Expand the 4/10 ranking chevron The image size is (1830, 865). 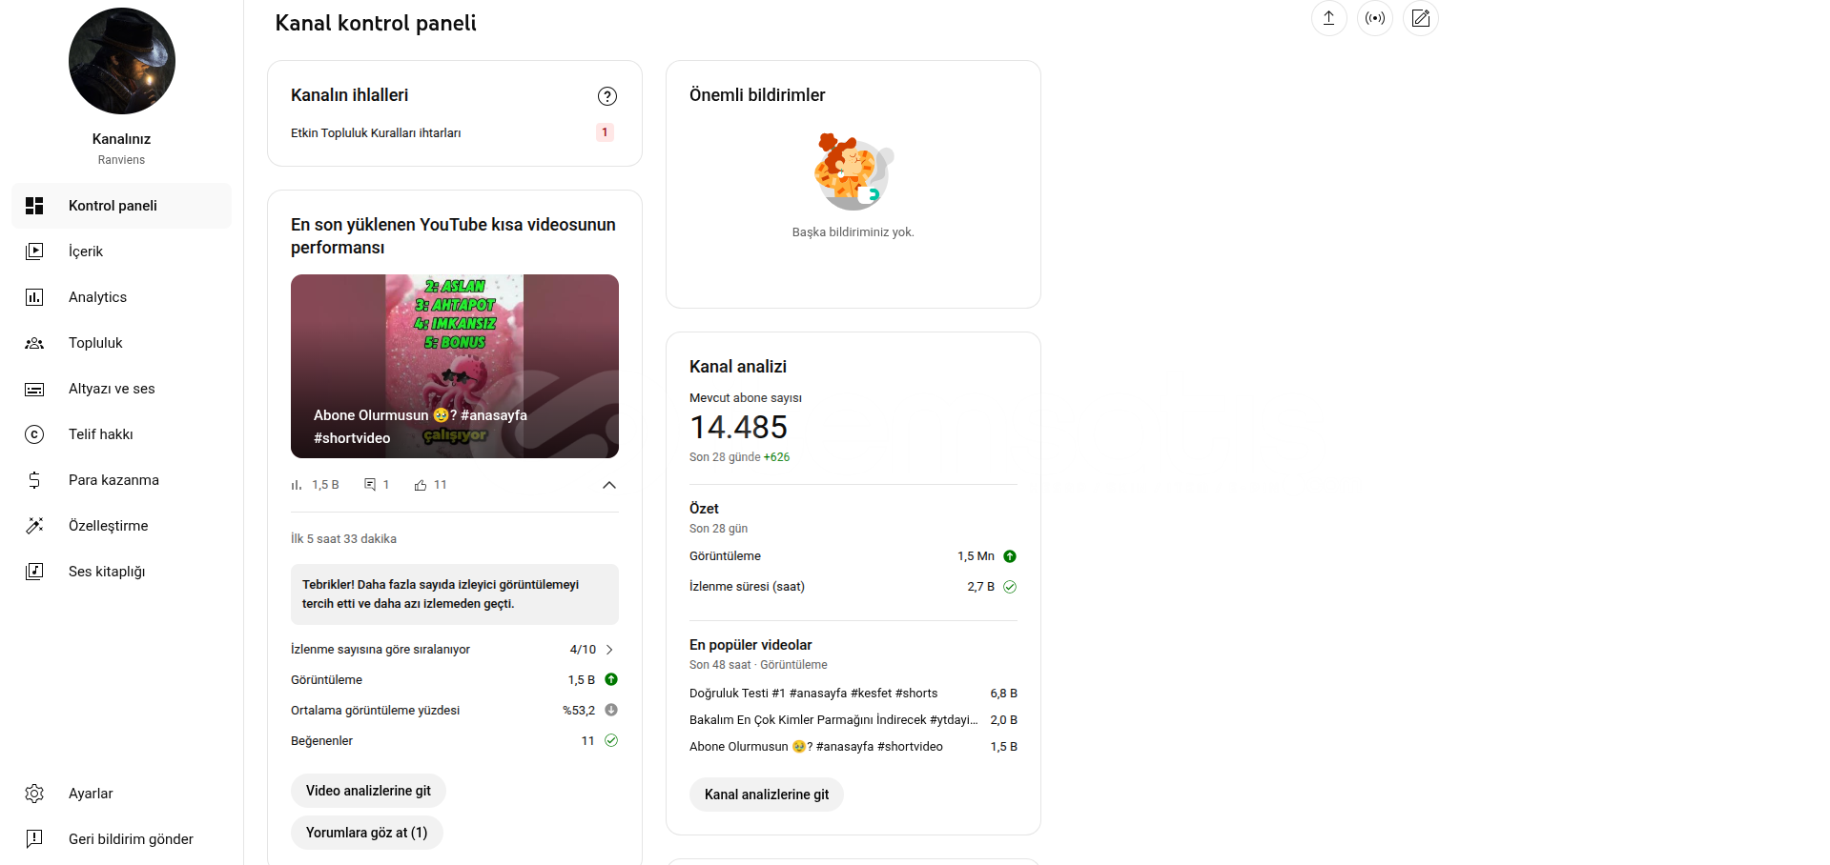tap(609, 650)
